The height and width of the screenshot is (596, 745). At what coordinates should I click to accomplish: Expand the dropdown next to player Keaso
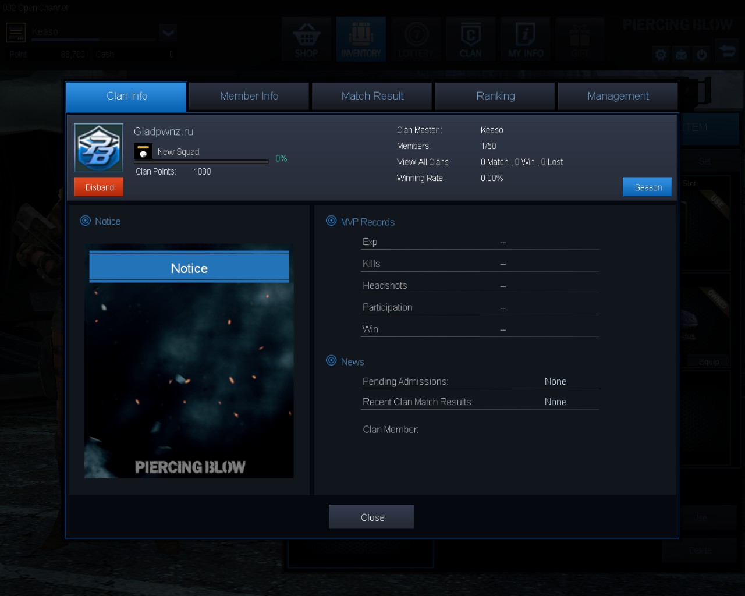tap(168, 32)
